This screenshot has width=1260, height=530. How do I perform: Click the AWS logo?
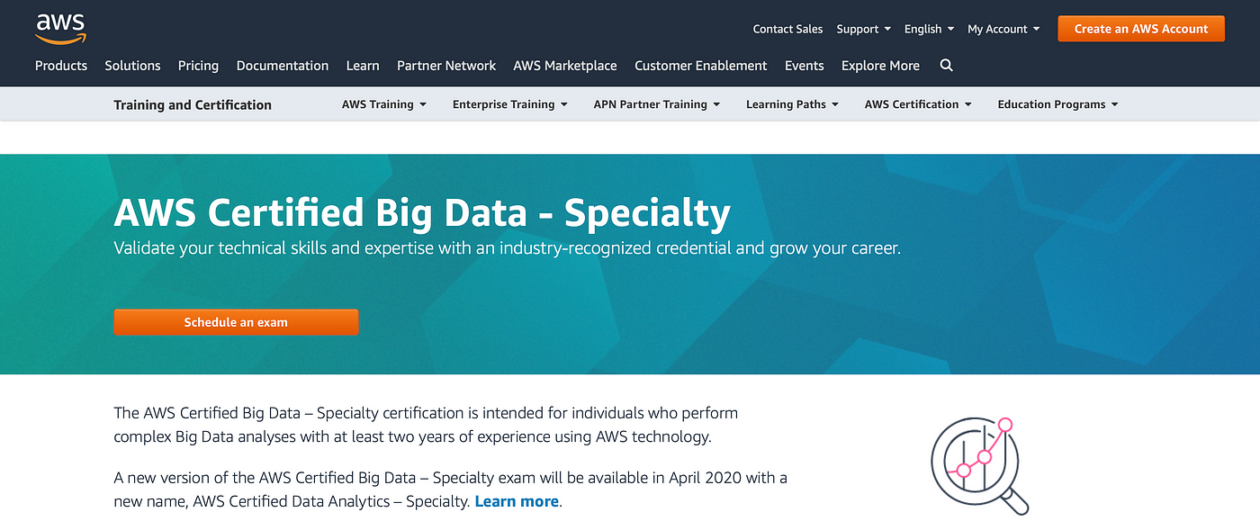click(59, 29)
